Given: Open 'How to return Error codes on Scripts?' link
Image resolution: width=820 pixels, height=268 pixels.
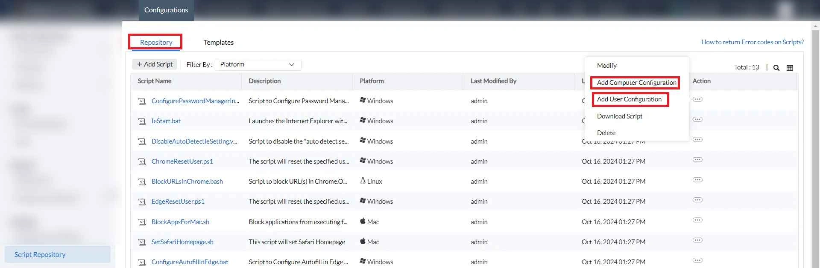Looking at the screenshot, I should pyautogui.click(x=753, y=42).
